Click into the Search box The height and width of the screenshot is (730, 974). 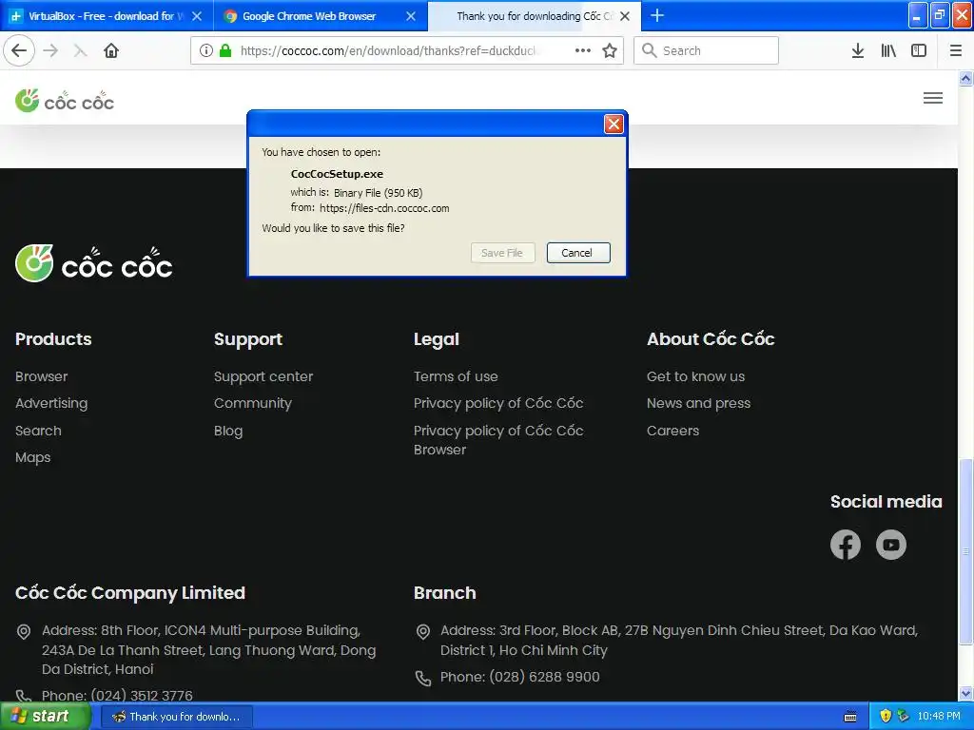[706, 50]
